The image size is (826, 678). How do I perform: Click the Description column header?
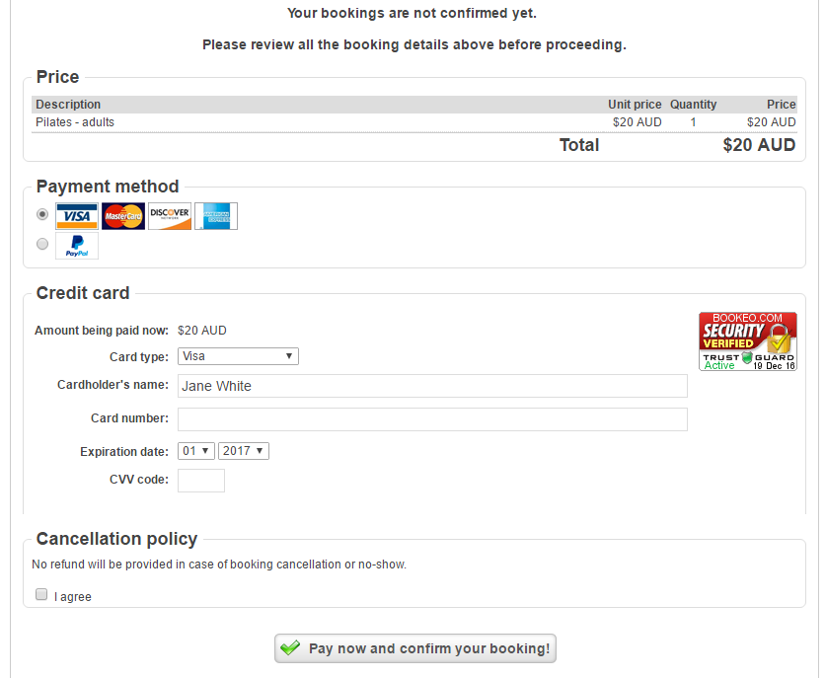tap(68, 105)
